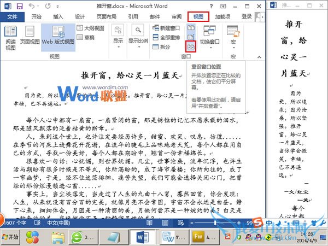Open the ribbon display options icon

click(x=223, y=6)
